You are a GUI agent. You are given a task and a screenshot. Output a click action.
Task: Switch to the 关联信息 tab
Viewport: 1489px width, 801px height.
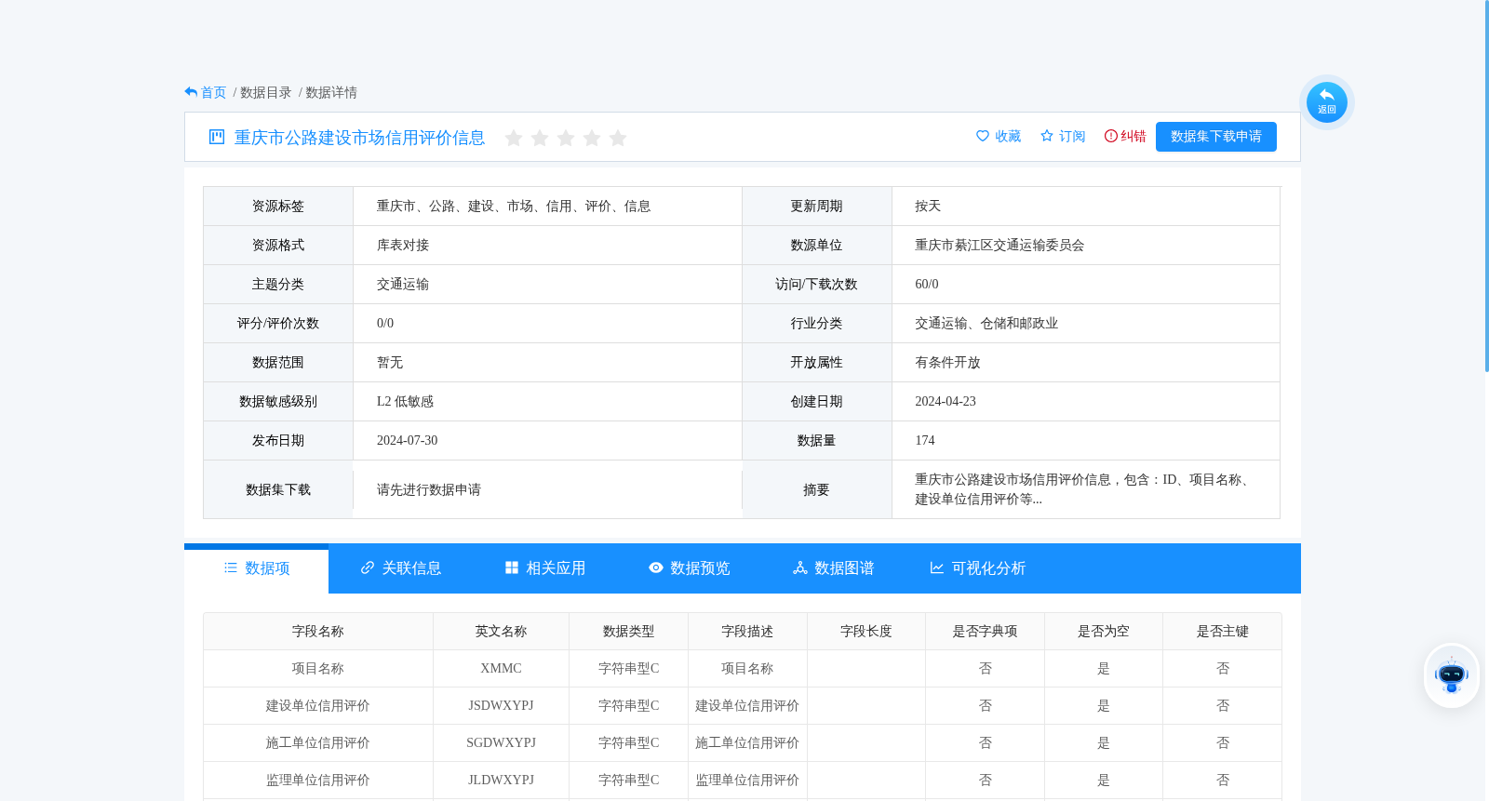pyautogui.click(x=401, y=568)
